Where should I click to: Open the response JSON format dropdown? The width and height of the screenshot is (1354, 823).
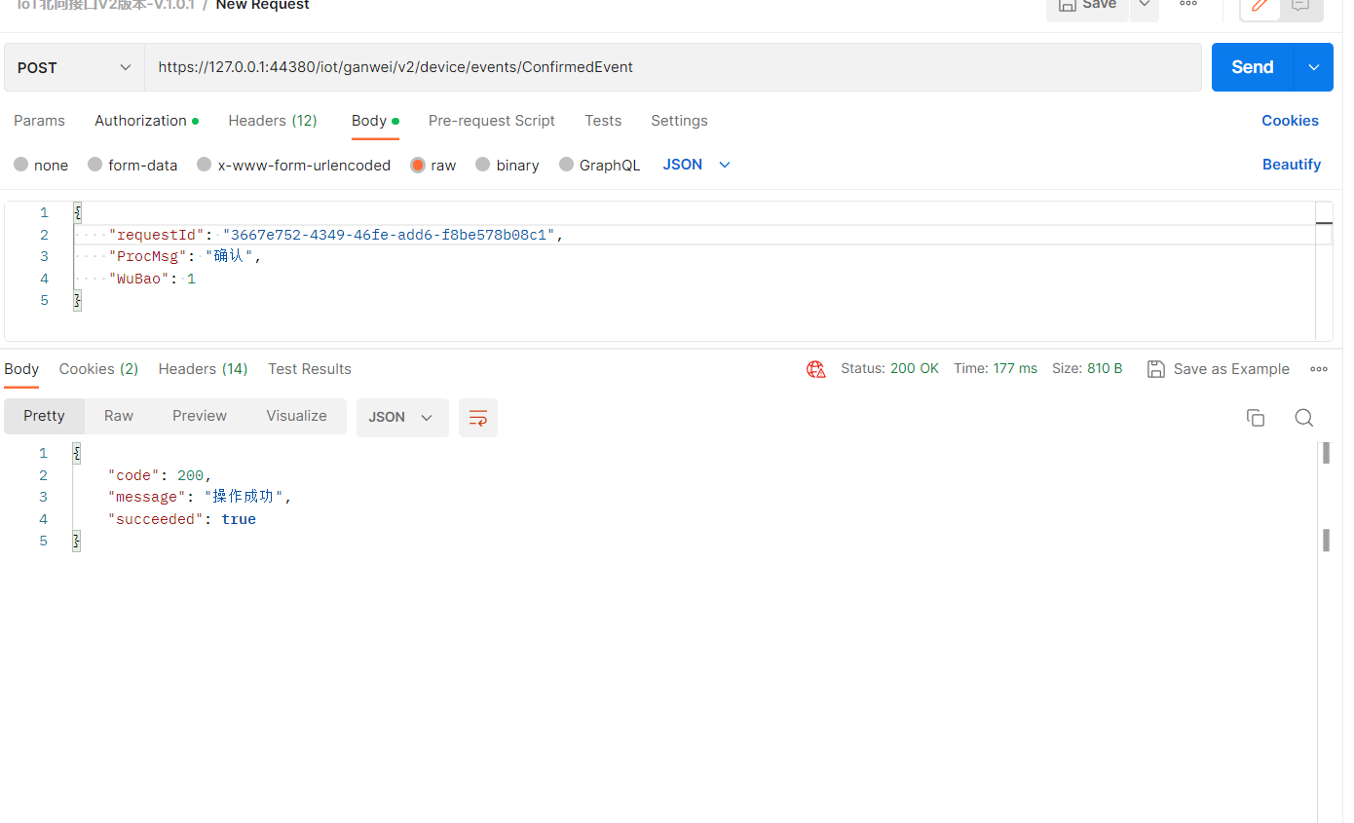[x=402, y=417]
